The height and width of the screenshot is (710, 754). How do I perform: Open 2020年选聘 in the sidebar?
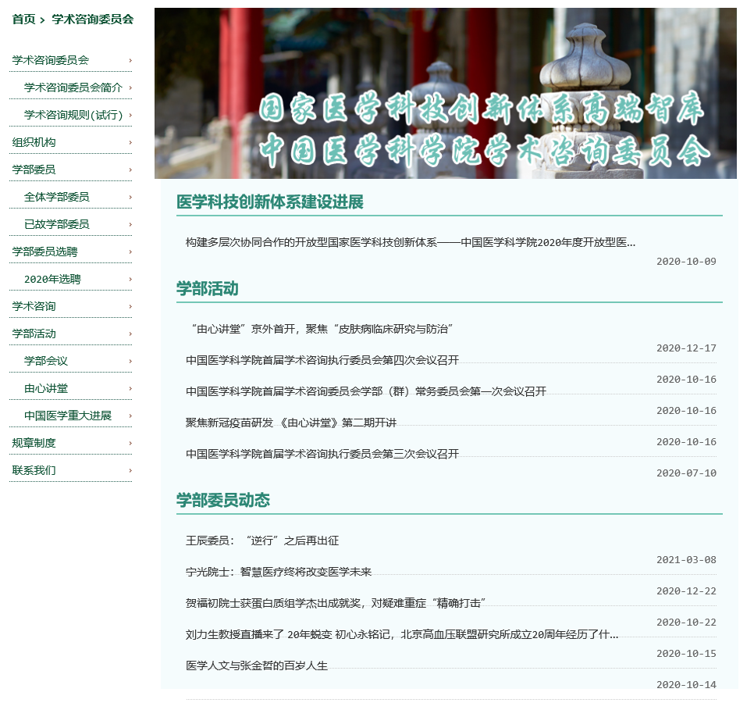coord(52,279)
